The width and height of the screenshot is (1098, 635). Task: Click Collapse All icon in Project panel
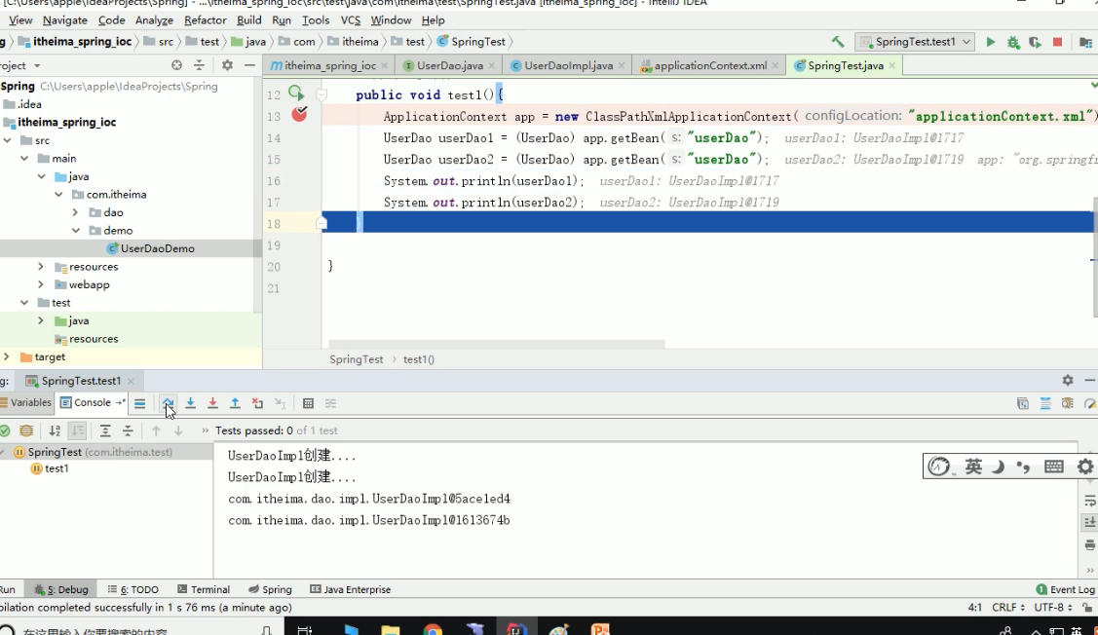click(x=199, y=65)
